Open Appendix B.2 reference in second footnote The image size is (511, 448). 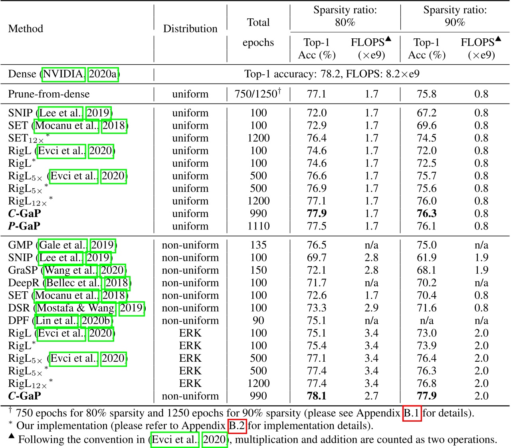[x=237, y=426]
